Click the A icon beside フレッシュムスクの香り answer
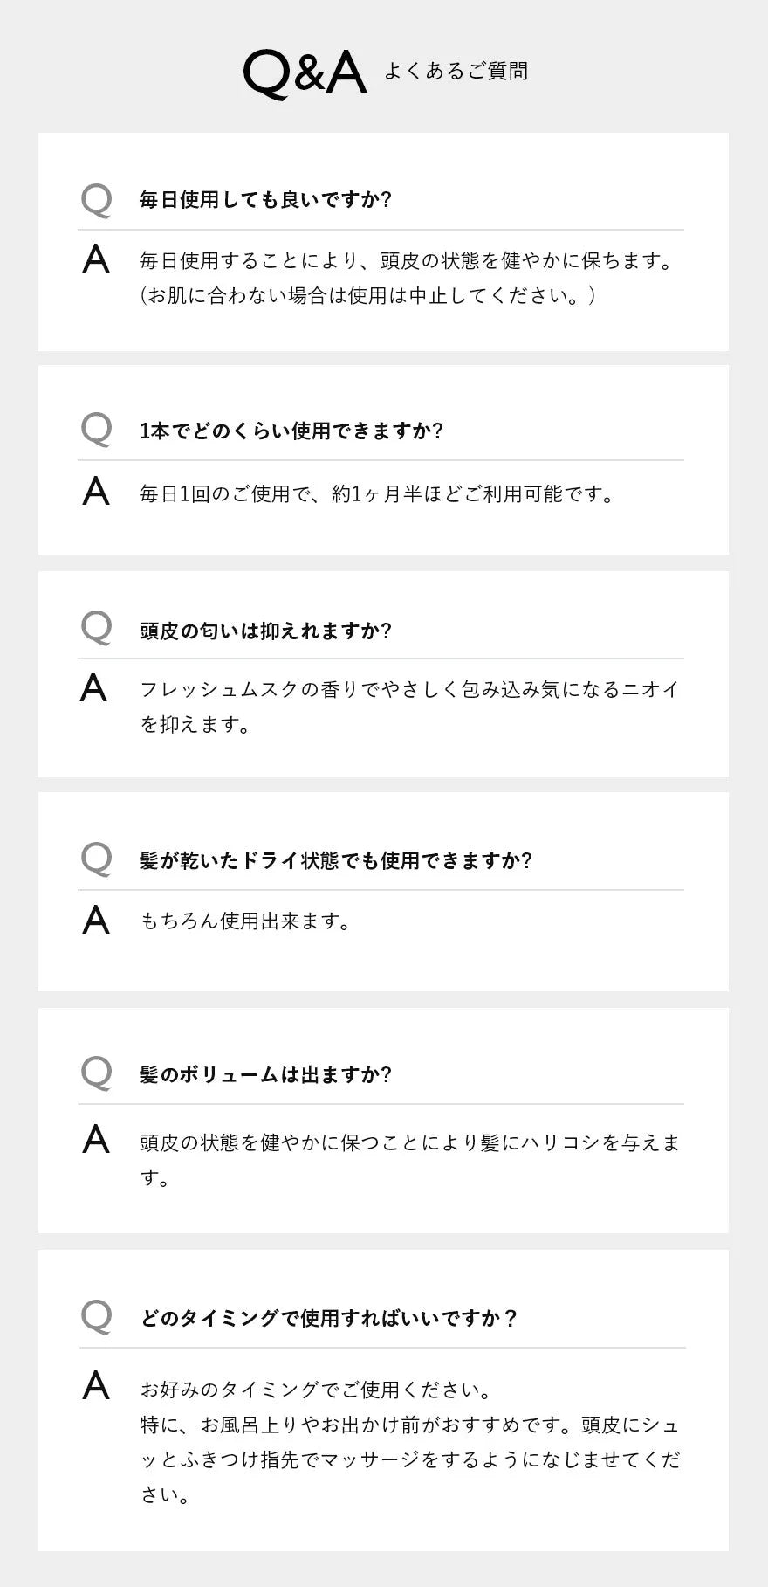The width and height of the screenshot is (768, 1587). pos(94,688)
